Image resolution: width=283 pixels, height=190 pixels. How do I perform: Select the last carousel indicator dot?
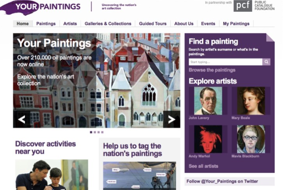pos(102,132)
